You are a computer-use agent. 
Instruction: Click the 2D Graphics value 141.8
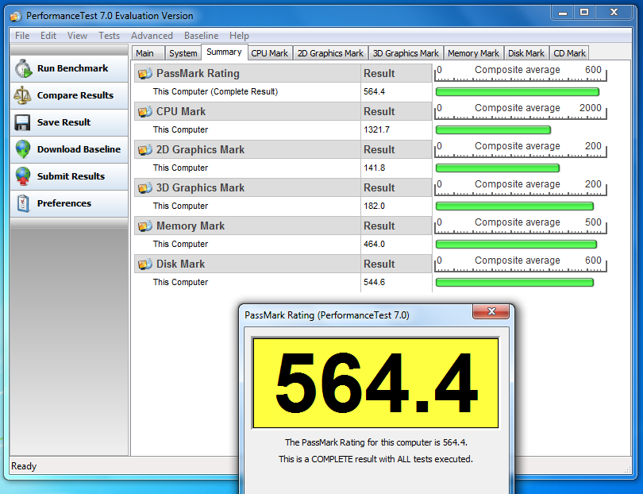(374, 168)
